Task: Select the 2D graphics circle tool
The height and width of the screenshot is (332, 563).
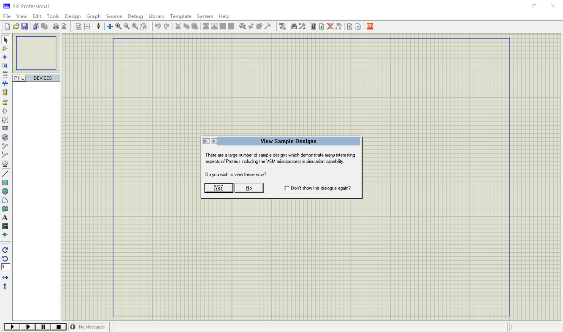Action: pos(5,191)
